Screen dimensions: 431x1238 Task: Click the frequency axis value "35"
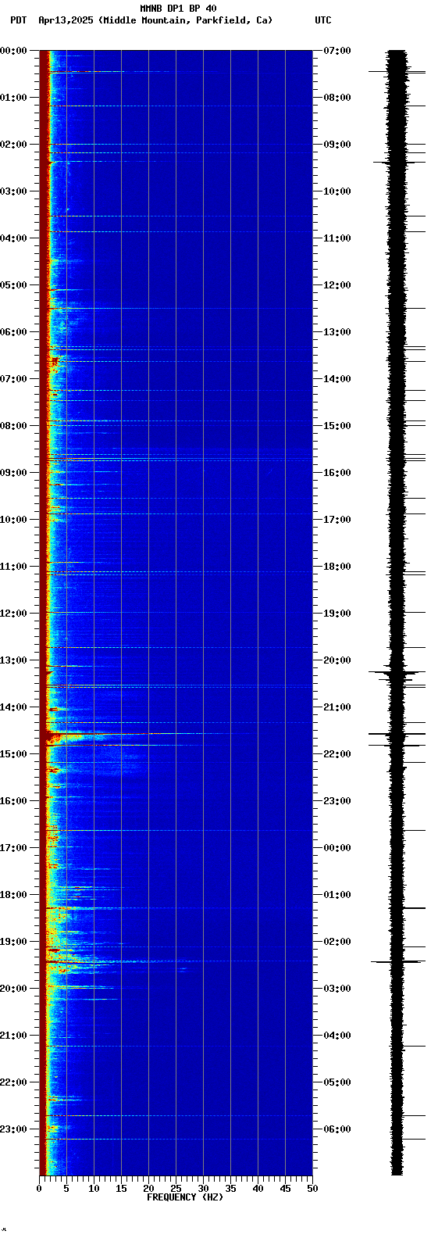230,1189
